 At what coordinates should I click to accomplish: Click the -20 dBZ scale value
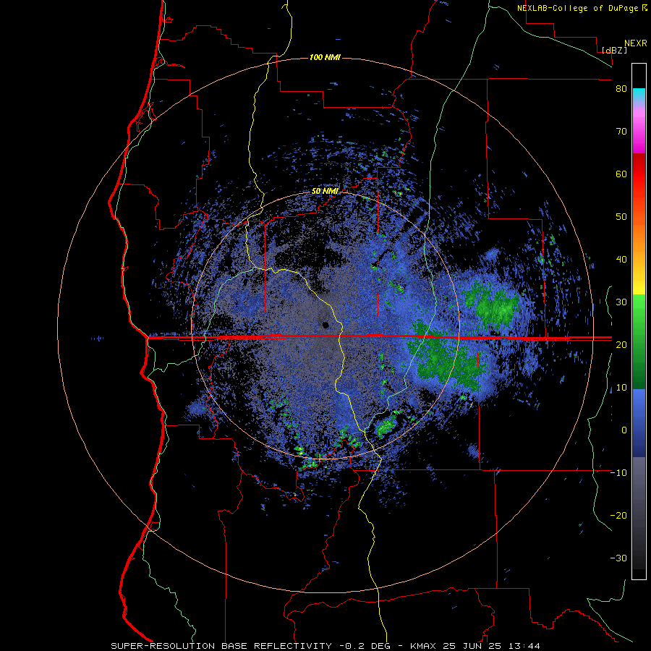[x=618, y=516]
